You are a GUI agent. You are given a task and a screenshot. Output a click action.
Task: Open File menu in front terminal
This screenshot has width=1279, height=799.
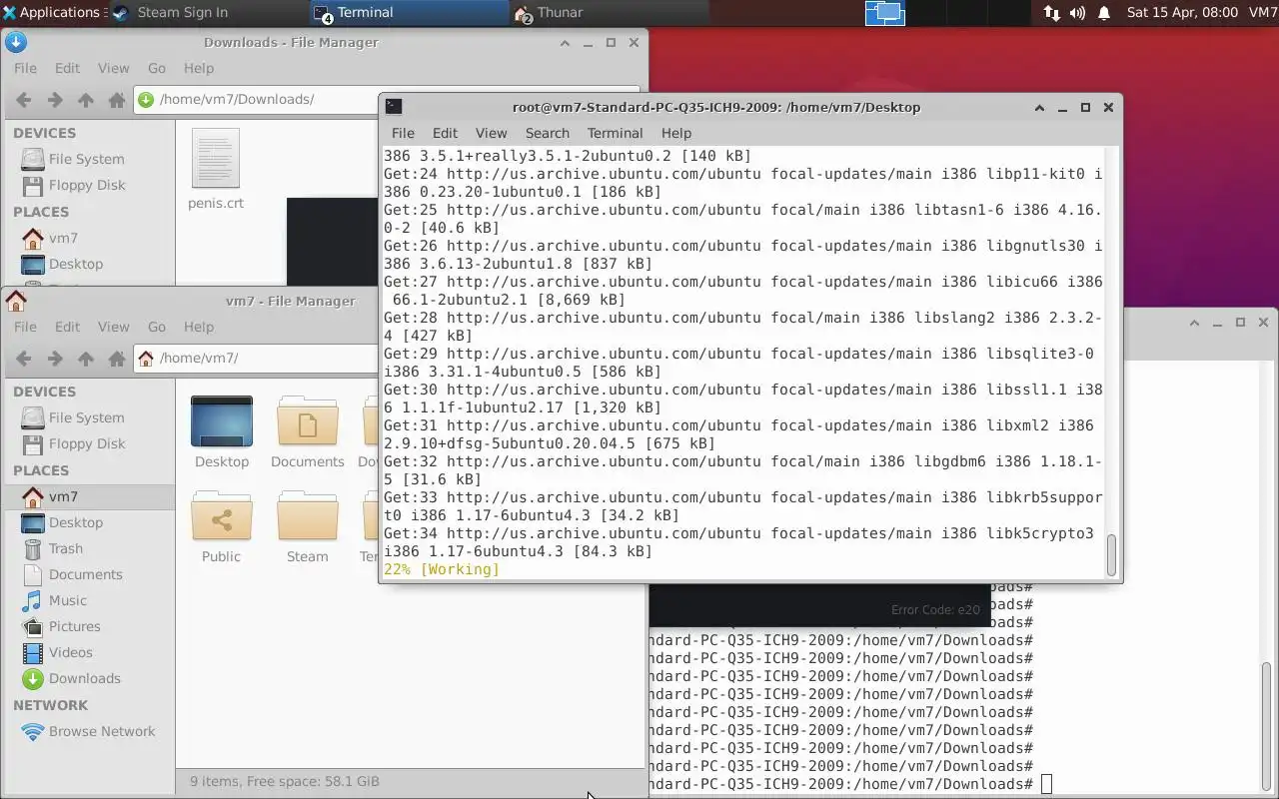click(x=403, y=133)
